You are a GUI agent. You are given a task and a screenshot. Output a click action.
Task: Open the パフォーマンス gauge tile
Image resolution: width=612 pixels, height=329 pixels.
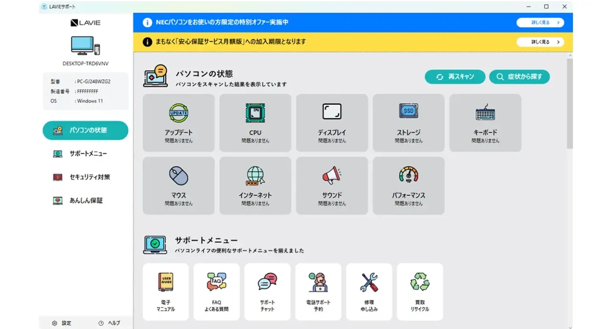408,186
